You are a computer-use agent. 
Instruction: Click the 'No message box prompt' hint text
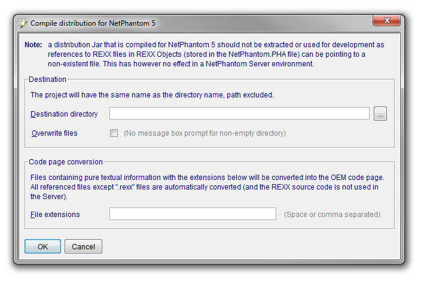tap(205, 133)
